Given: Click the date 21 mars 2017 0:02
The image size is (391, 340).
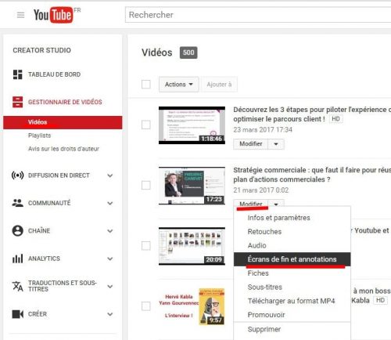Looking at the screenshot, I should pos(261,190).
